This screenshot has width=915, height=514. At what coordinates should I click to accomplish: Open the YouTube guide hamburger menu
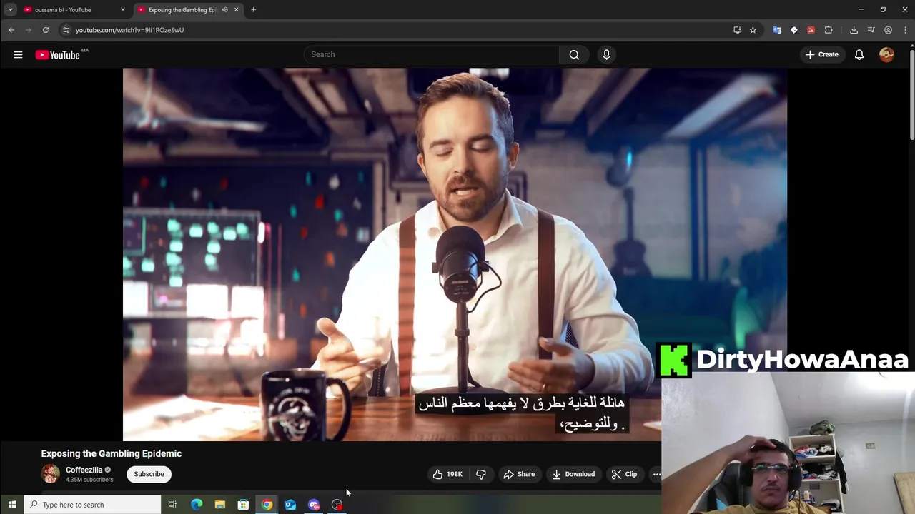click(x=18, y=54)
